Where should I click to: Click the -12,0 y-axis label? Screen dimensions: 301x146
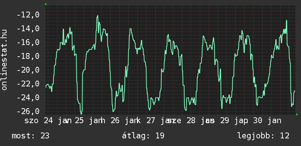[28, 15]
